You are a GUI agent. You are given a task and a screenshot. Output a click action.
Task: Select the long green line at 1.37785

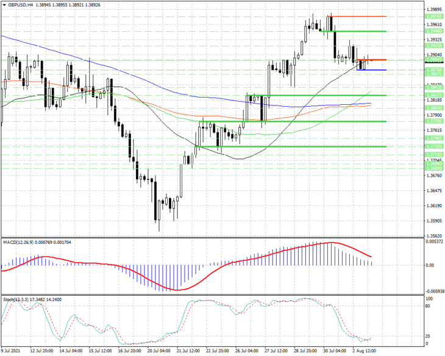tap(293, 121)
